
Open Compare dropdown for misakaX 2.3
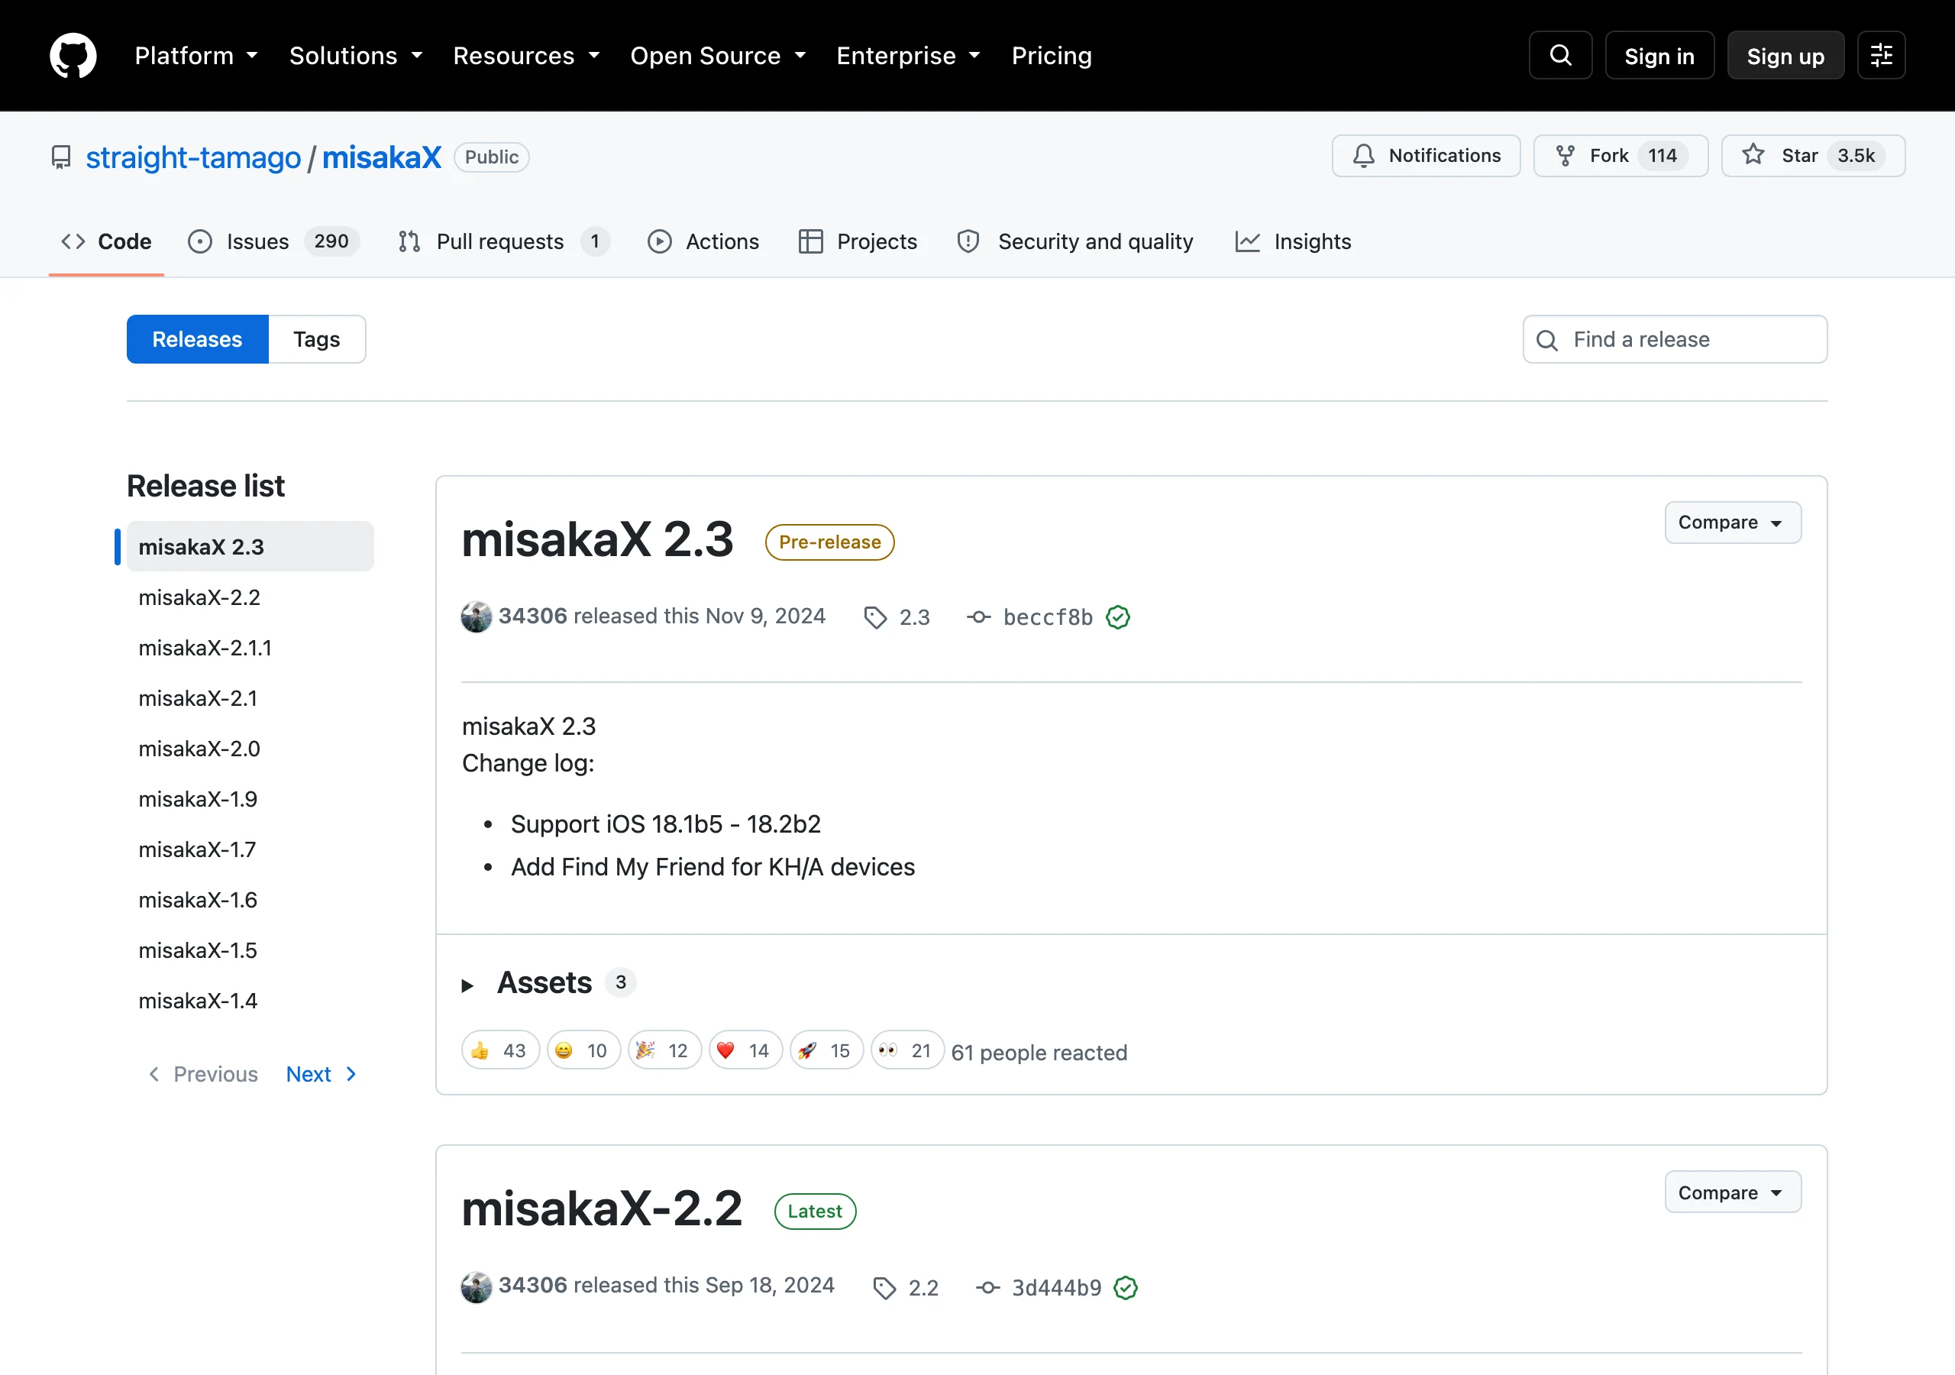pyautogui.click(x=1733, y=522)
